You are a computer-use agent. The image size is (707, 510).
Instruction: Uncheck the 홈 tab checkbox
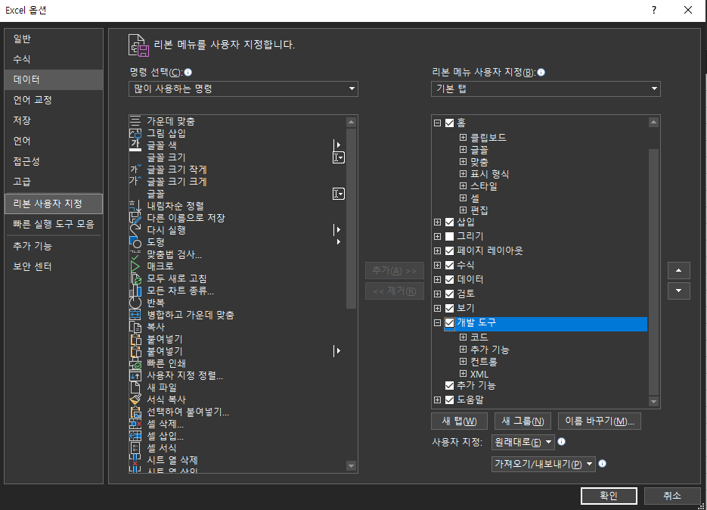[x=450, y=123]
